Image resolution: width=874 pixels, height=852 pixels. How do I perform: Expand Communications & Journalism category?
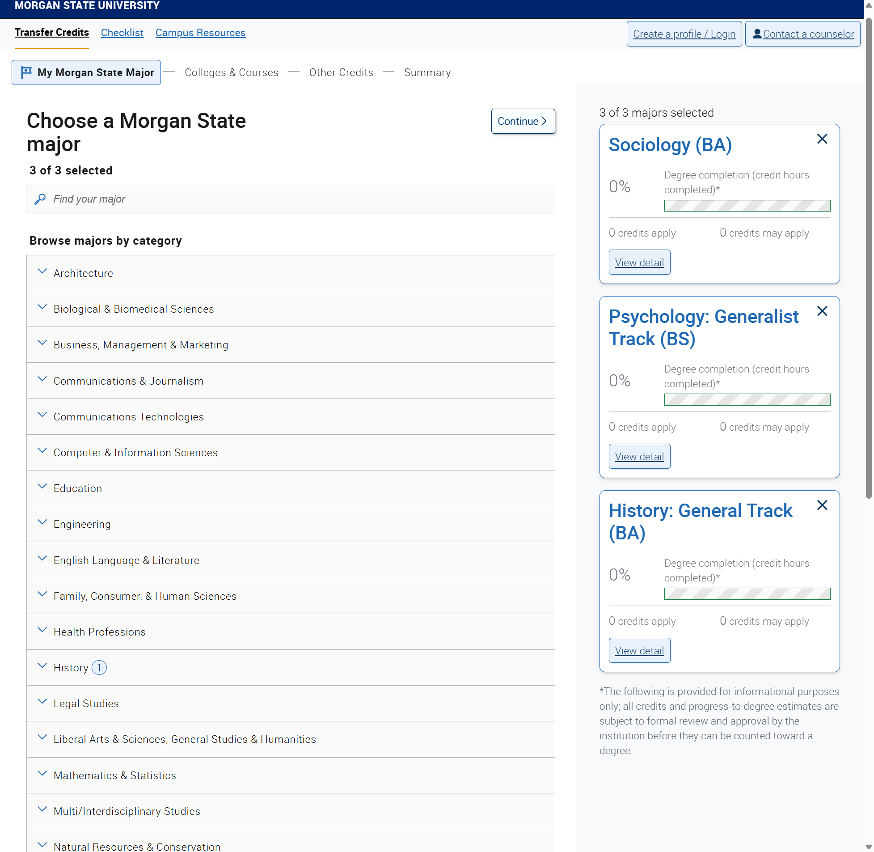(290, 381)
